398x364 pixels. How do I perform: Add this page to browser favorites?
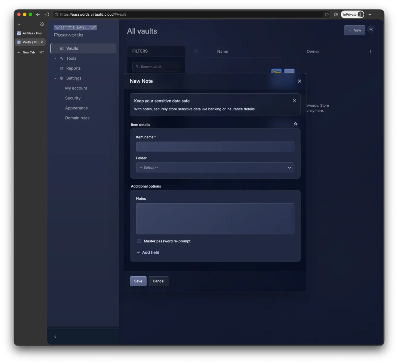327,14
